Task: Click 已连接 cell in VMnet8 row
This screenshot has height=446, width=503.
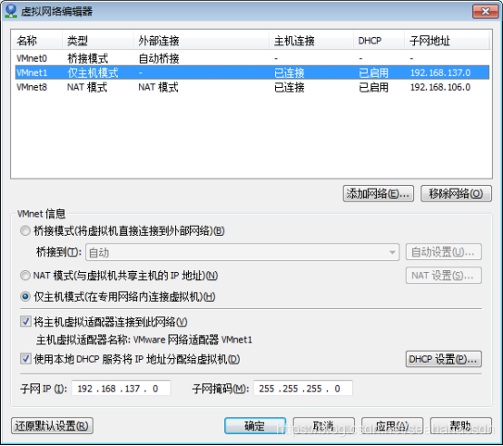Action: click(290, 87)
